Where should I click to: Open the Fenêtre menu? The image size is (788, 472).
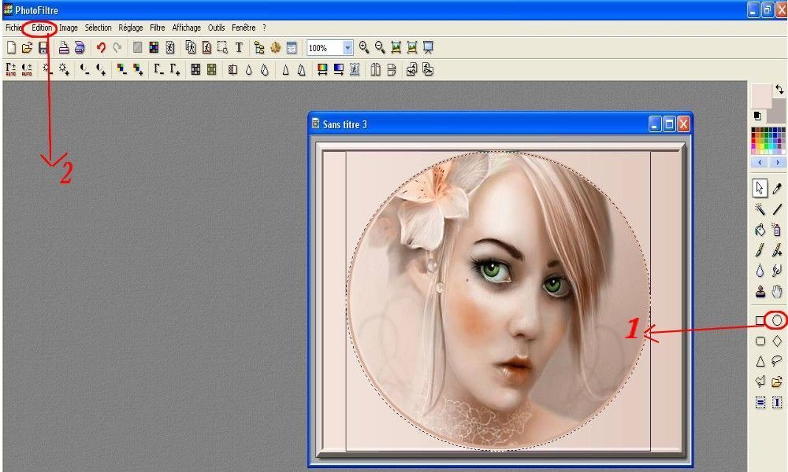click(243, 28)
